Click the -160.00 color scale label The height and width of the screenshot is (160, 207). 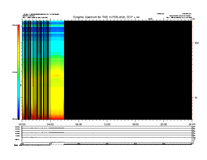[14, 119]
